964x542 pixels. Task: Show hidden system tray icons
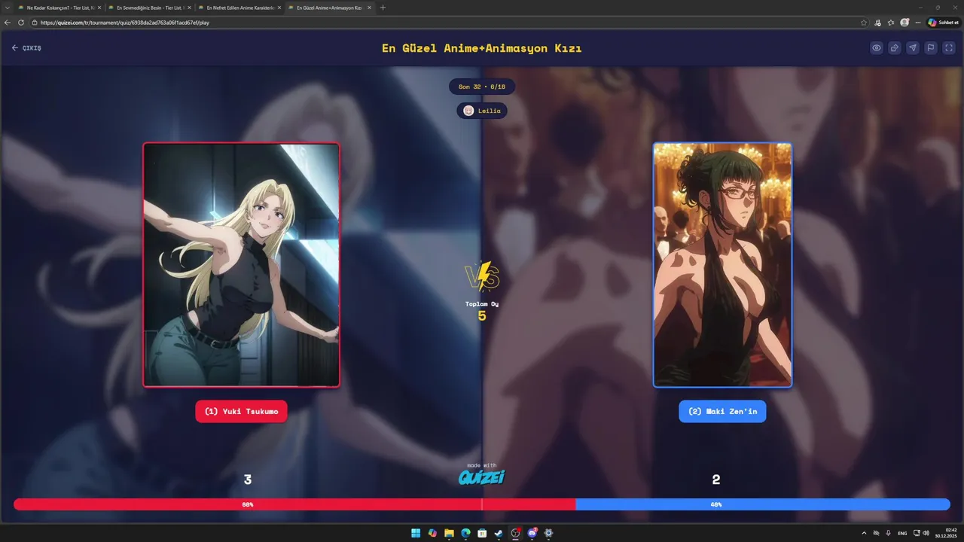tap(864, 533)
